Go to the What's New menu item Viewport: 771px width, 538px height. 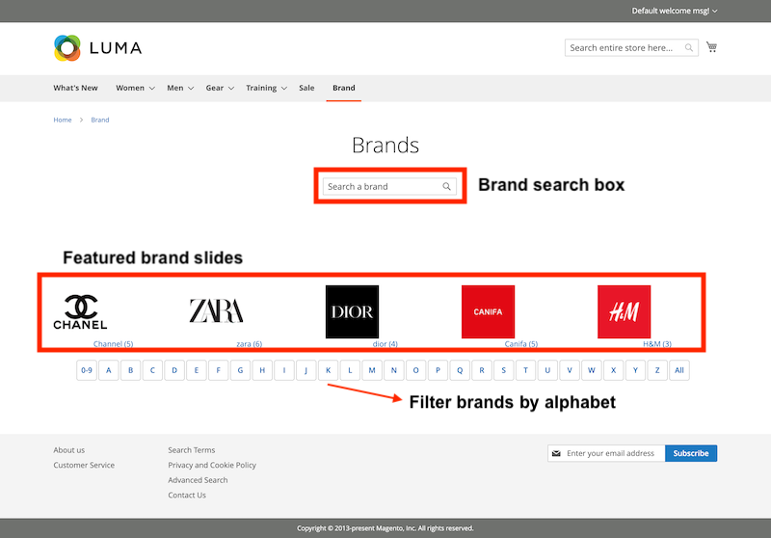(75, 88)
